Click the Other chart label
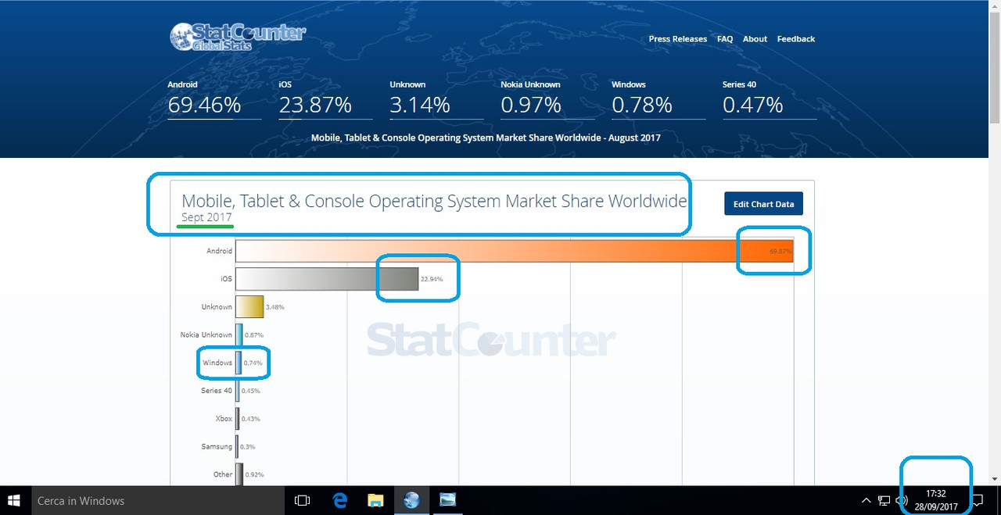The width and height of the screenshot is (1001, 515). click(x=223, y=474)
